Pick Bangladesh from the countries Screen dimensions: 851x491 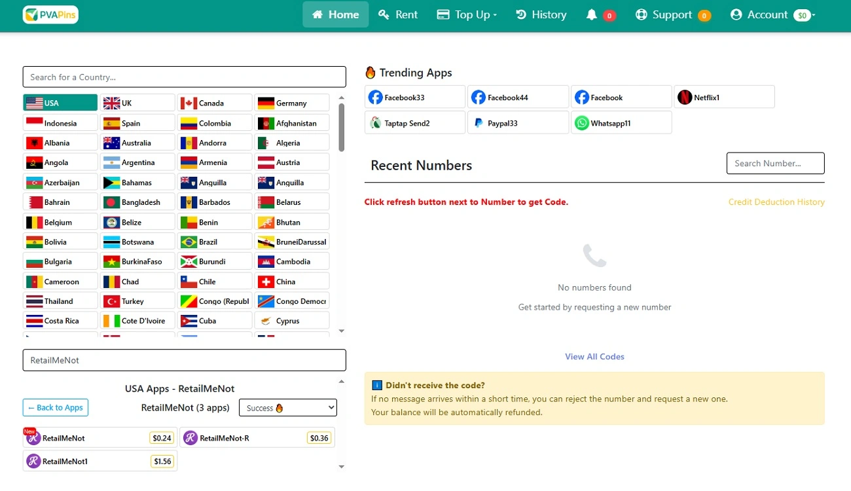click(x=137, y=202)
